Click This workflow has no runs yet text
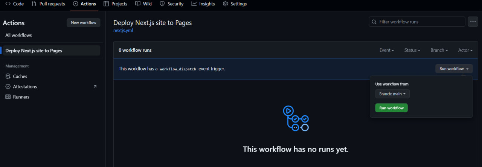Image resolution: width=482 pixels, height=167 pixels. pyautogui.click(x=296, y=149)
